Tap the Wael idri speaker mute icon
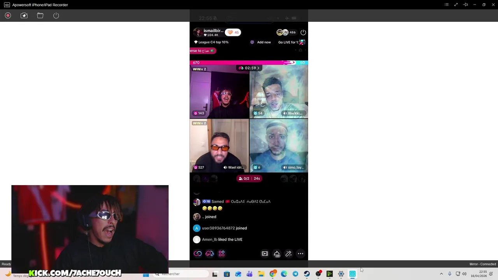The width and height of the screenshot is (498, 280). [x=225, y=167]
